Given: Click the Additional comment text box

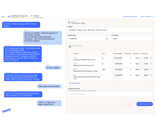Looking at the screenshot, I should click(x=110, y=94).
